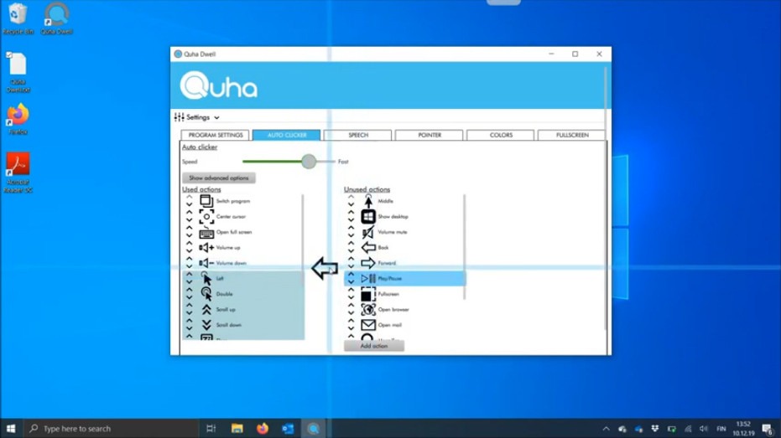
Task: Click the auto clicker Speed slider handle
Action: [309, 162]
